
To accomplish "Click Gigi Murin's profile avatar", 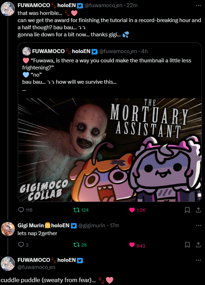I will pos(8,229).
